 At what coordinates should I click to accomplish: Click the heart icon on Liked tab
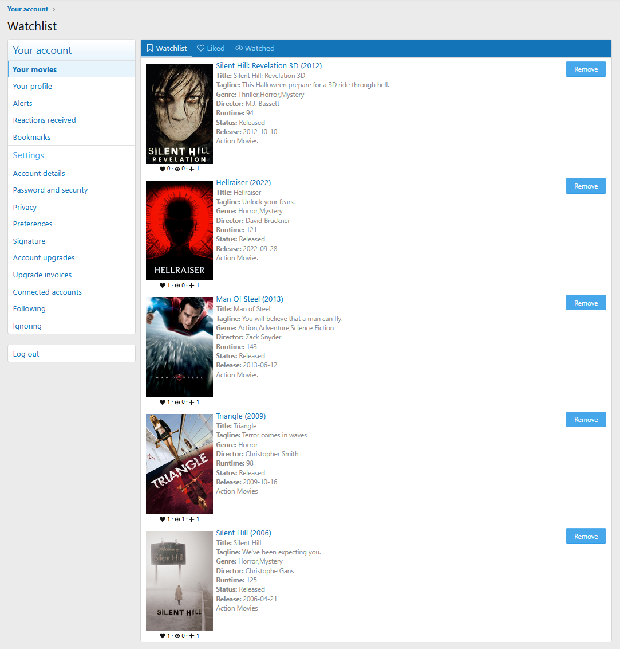pos(200,48)
